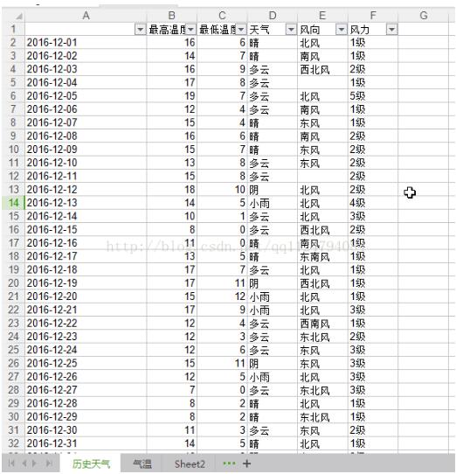The width and height of the screenshot is (456, 474).
Task: Click high temperature 19 for 2016-12-05
Action: point(171,96)
